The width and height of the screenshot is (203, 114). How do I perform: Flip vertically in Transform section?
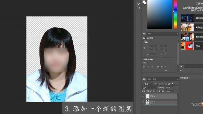[x=166, y=54]
